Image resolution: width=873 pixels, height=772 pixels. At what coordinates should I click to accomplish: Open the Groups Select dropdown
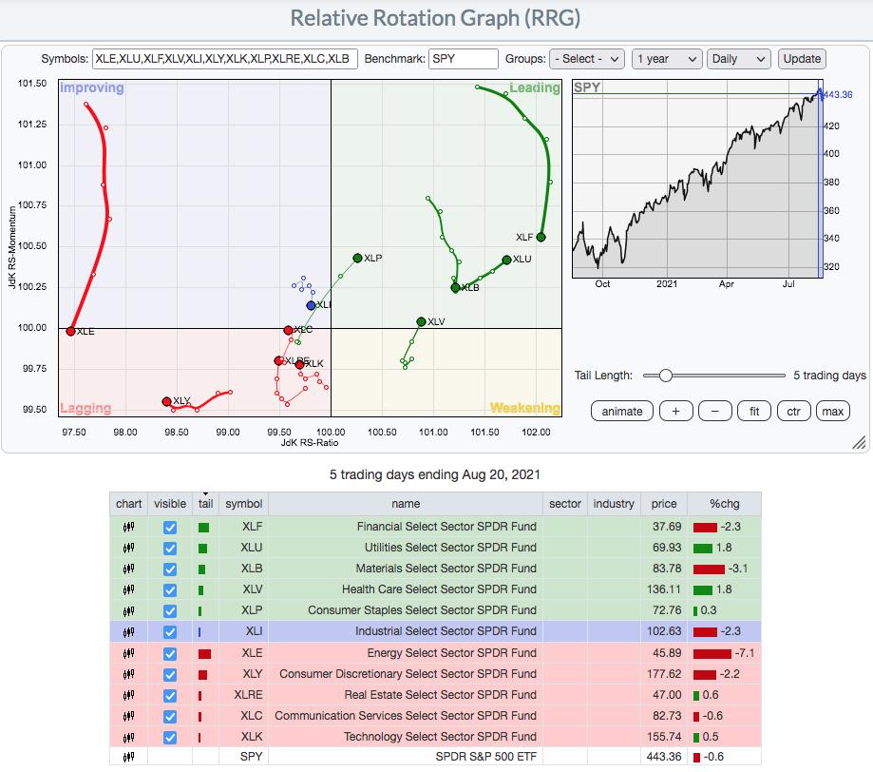point(587,59)
